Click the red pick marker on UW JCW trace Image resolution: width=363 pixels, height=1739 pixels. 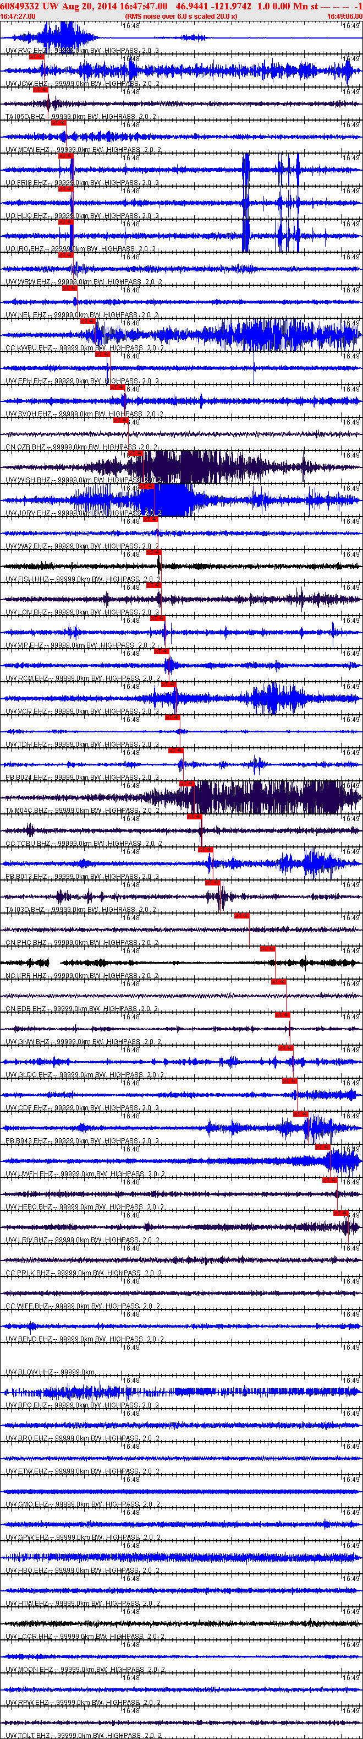click(x=37, y=57)
